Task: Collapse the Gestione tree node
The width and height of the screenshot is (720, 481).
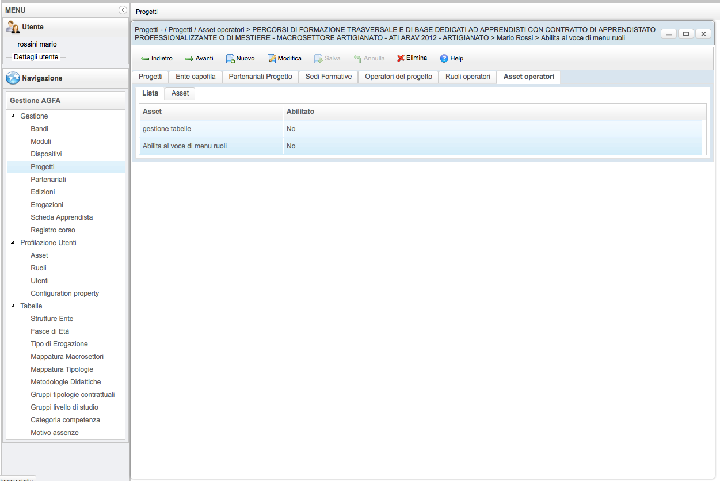Action: tap(13, 116)
